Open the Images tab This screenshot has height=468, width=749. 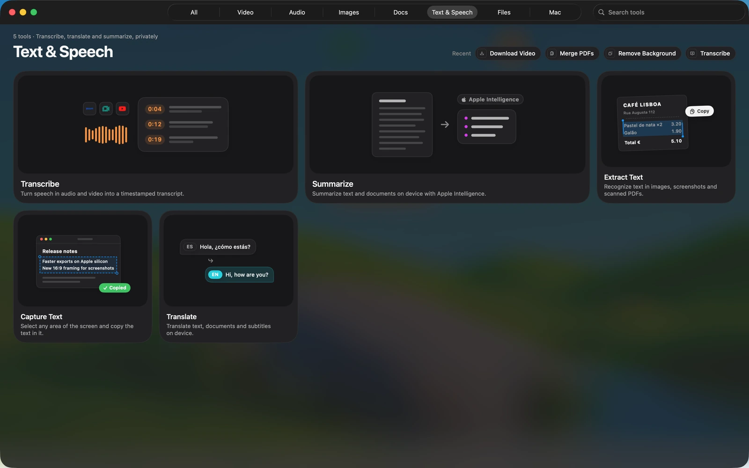[x=349, y=12]
